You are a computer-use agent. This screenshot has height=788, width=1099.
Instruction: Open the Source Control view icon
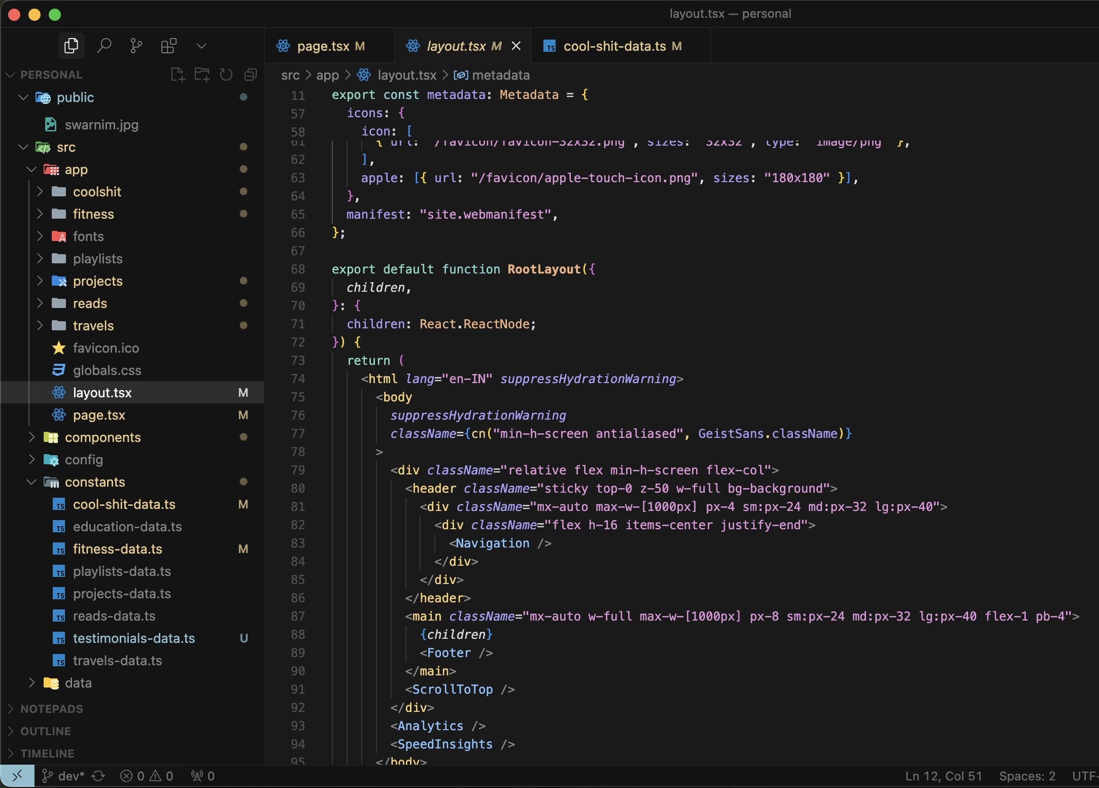[x=136, y=46]
